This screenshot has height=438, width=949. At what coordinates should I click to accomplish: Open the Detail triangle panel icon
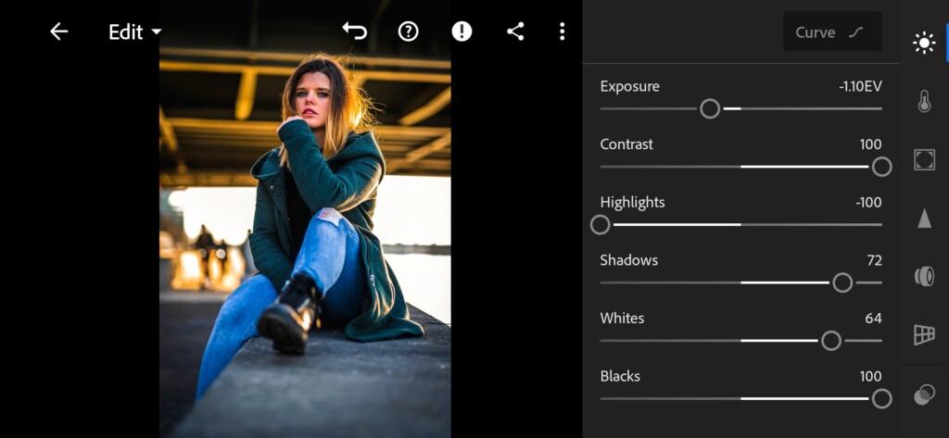pyautogui.click(x=924, y=218)
